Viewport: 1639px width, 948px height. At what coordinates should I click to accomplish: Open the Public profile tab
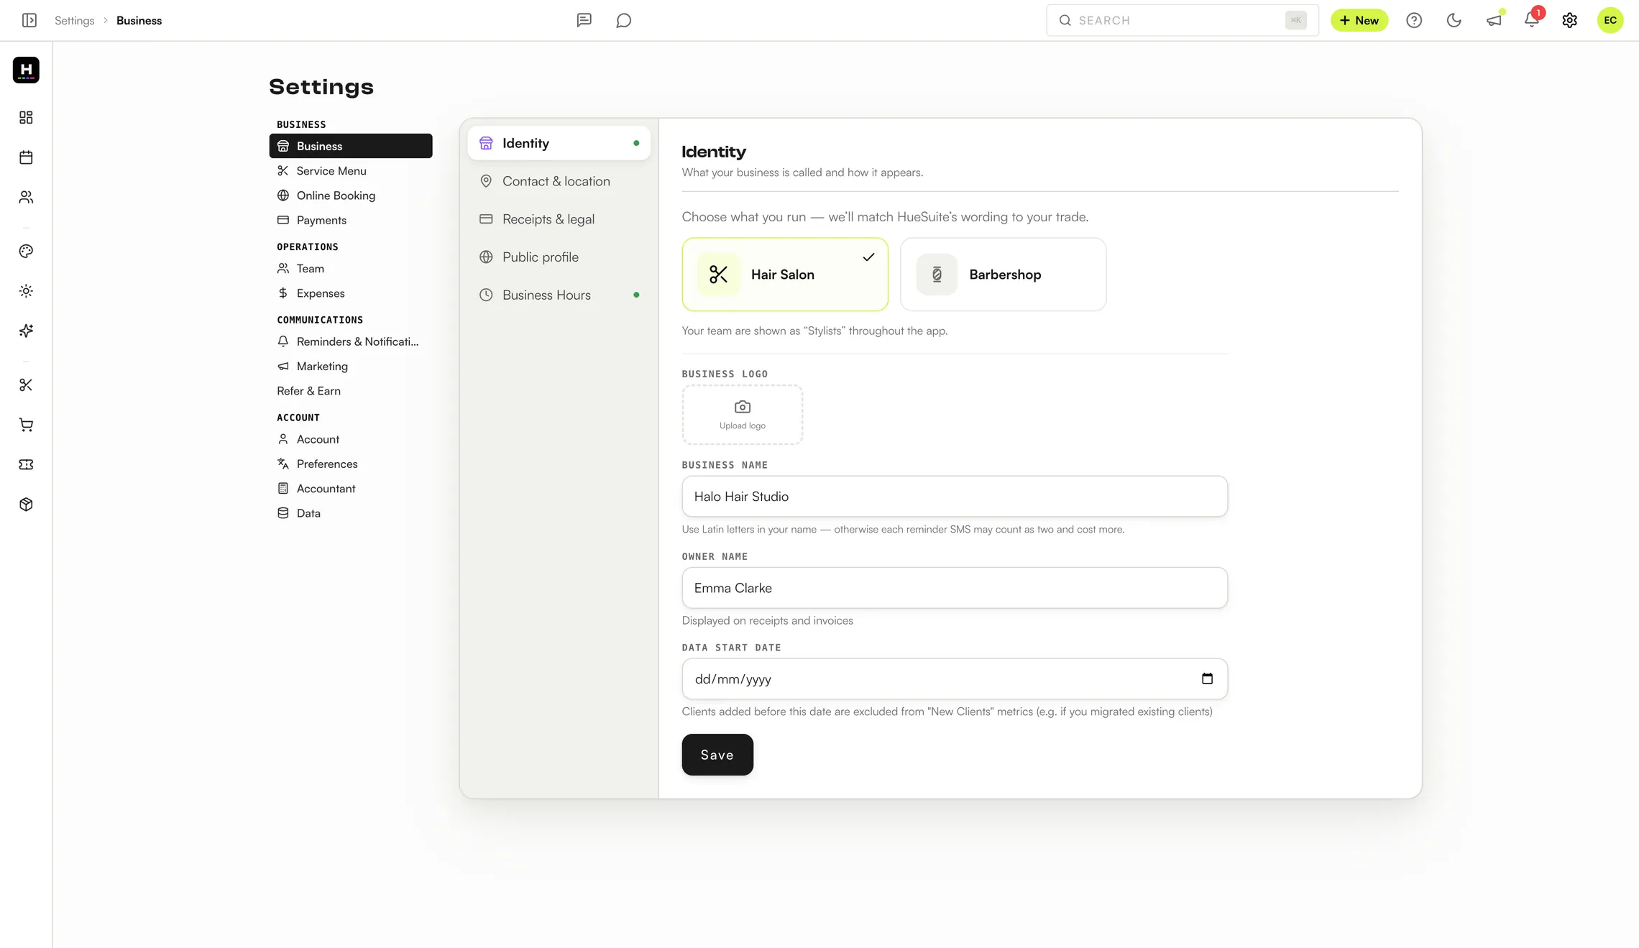click(x=559, y=257)
